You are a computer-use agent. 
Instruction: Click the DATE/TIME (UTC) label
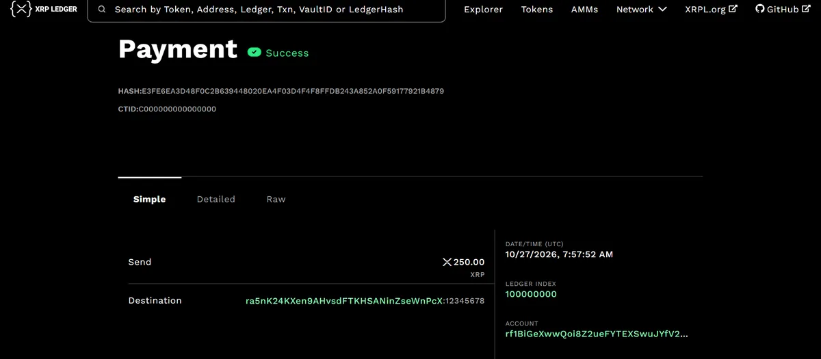pos(536,243)
